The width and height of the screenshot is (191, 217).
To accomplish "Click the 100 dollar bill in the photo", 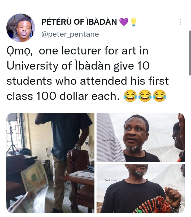I will pyautogui.click(x=34, y=179).
